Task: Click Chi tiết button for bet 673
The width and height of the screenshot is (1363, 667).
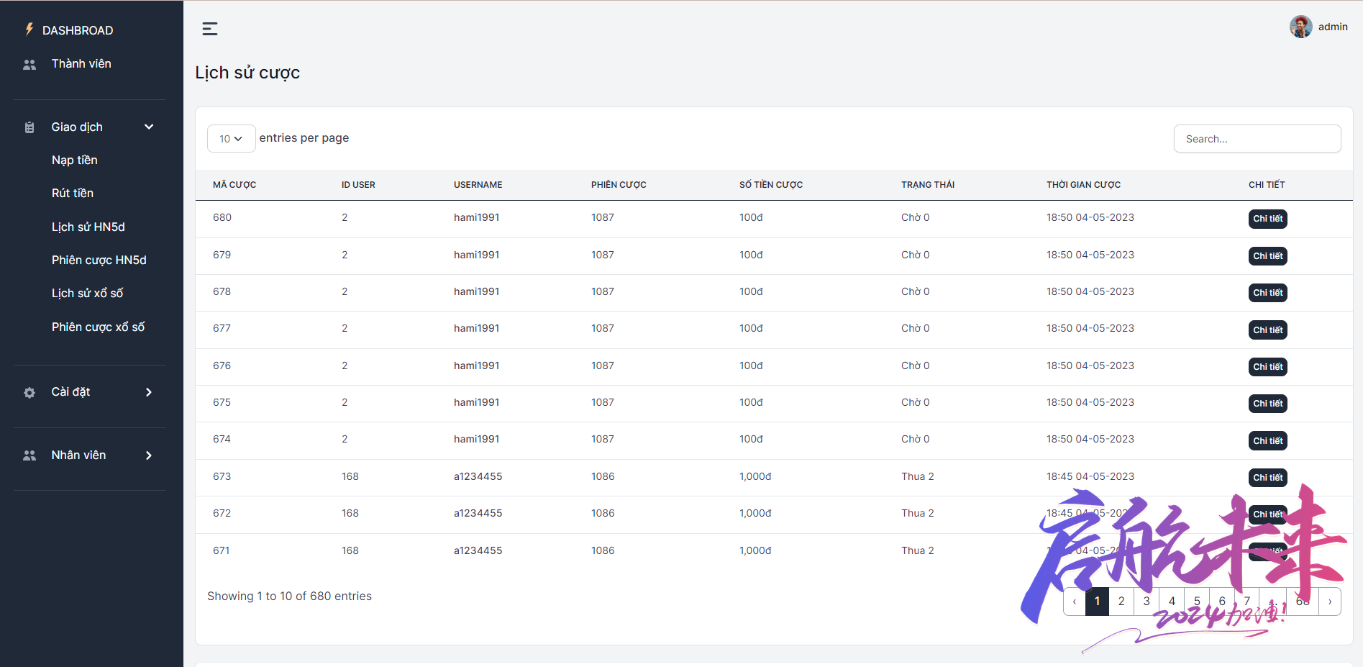Action: tap(1267, 478)
